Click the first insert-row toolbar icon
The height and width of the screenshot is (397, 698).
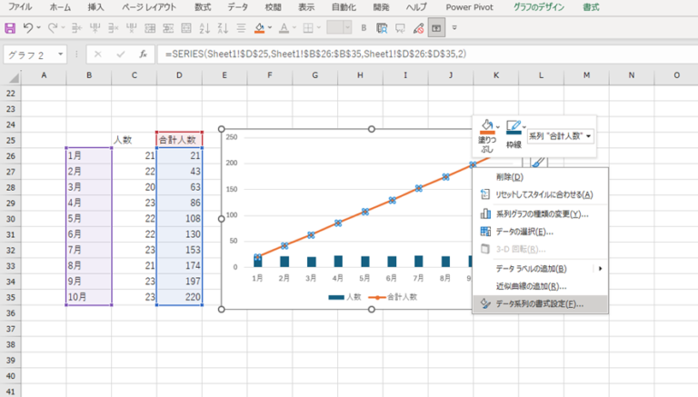[76, 28]
